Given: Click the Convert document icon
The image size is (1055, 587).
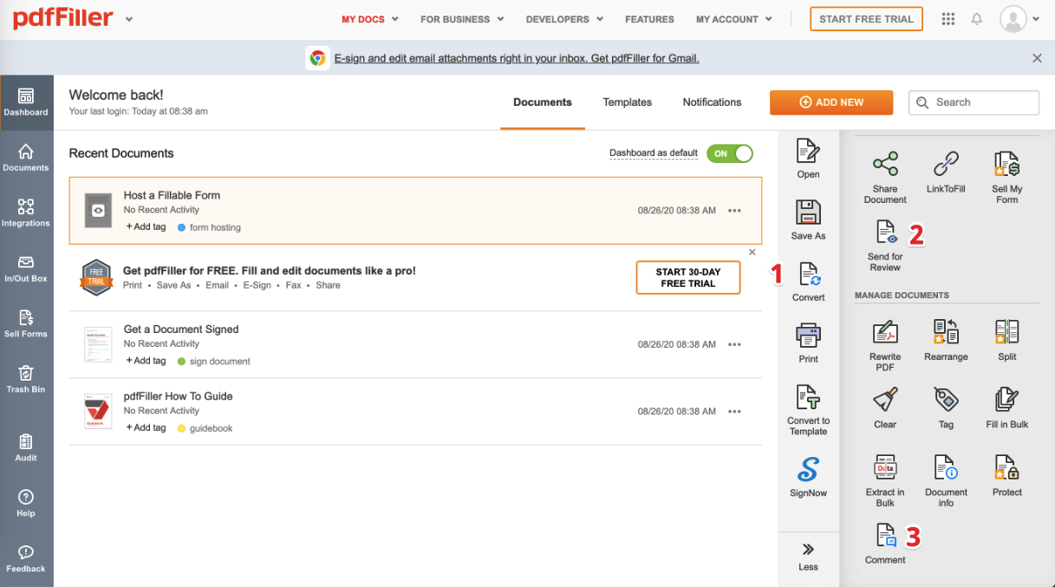Looking at the screenshot, I should (x=808, y=276).
